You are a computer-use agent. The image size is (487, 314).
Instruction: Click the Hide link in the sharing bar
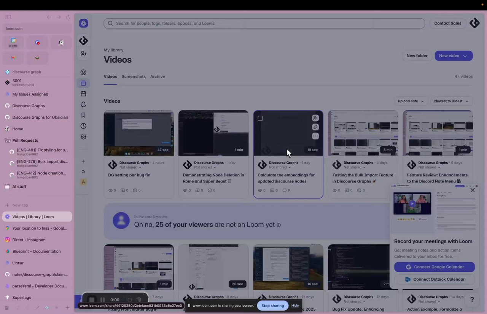coord(295,306)
